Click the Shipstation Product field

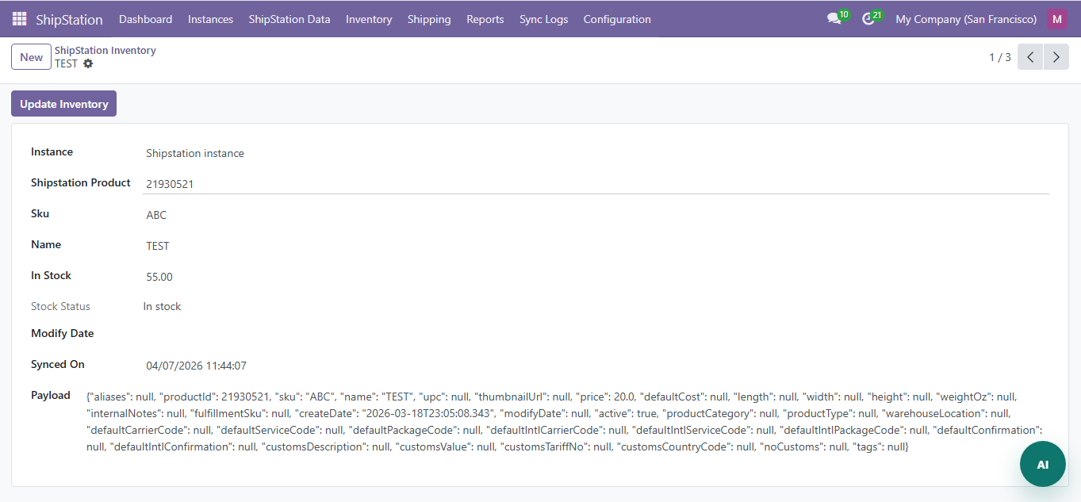coord(595,184)
